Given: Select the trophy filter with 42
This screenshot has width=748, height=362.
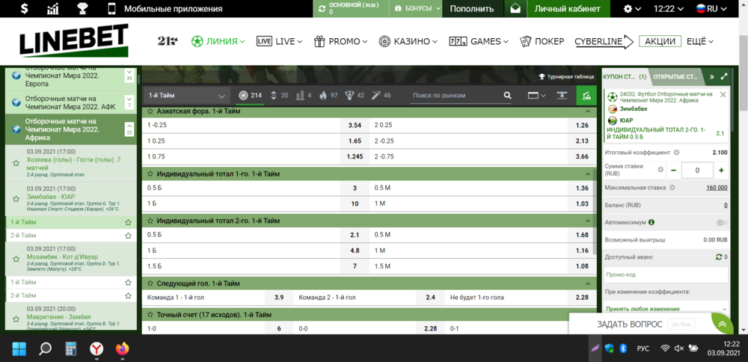Looking at the screenshot, I should (355, 96).
